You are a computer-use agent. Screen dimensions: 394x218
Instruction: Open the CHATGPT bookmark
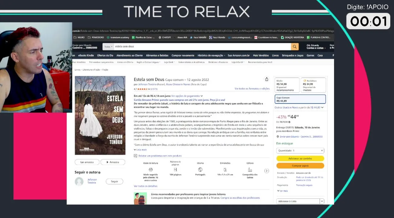pos(165,38)
